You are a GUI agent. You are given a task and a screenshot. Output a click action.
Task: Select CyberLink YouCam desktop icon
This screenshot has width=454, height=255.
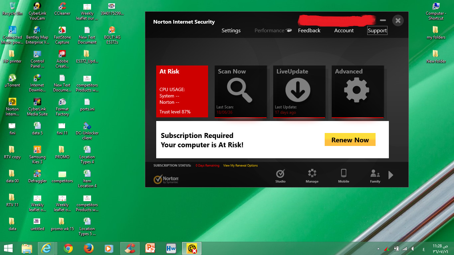pyautogui.click(x=37, y=11)
